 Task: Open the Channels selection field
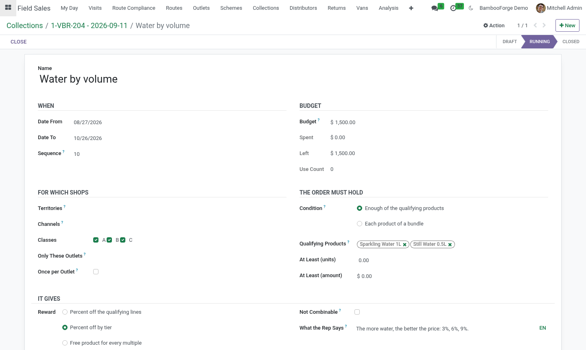click(190, 224)
